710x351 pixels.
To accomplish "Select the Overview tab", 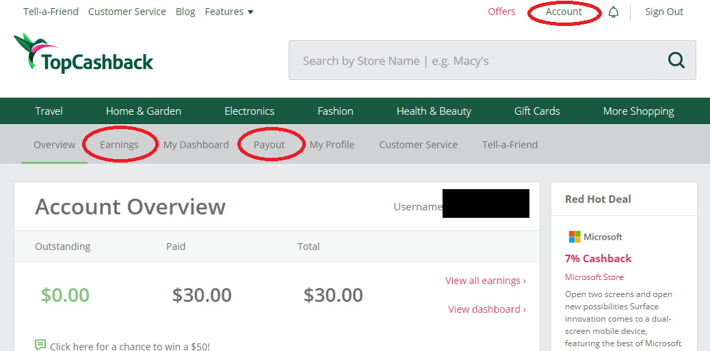I will [x=54, y=145].
